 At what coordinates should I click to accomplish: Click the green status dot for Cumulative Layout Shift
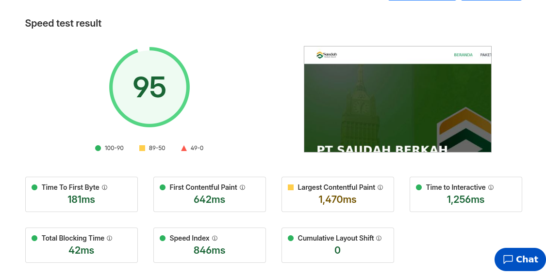(x=291, y=238)
